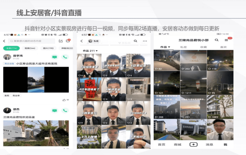
Task: Go to 商城 in the Douyin bottom bar
Action: coord(177,145)
